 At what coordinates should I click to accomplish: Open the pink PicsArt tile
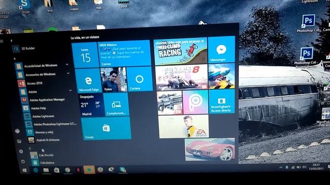195,102
